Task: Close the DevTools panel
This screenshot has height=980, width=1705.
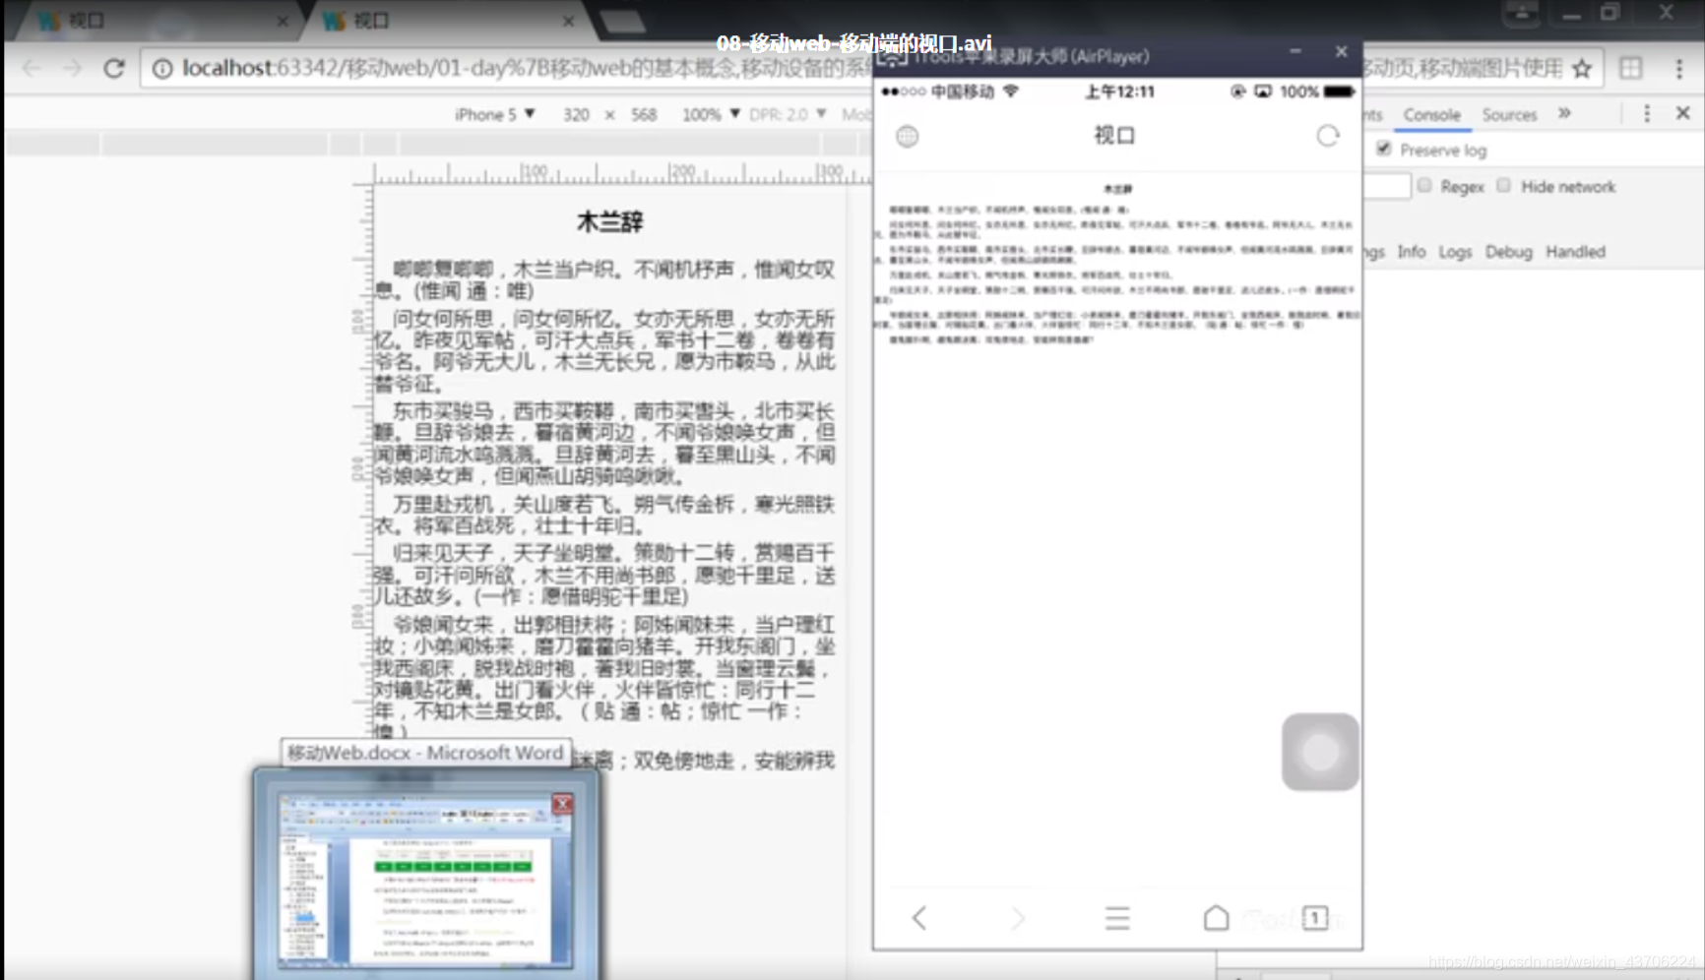Action: (x=1683, y=113)
